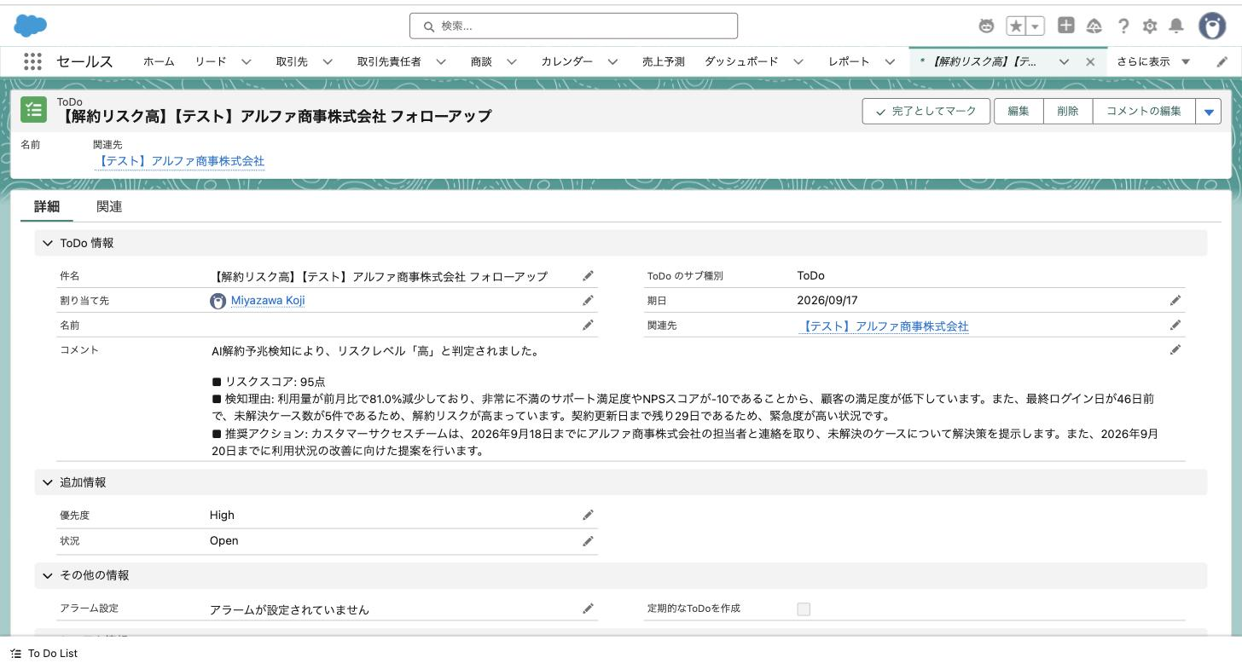Image resolution: width=1242 pixels, height=669 pixels.
Task: Click the Salesforce cloud logo
Action: [x=31, y=26]
